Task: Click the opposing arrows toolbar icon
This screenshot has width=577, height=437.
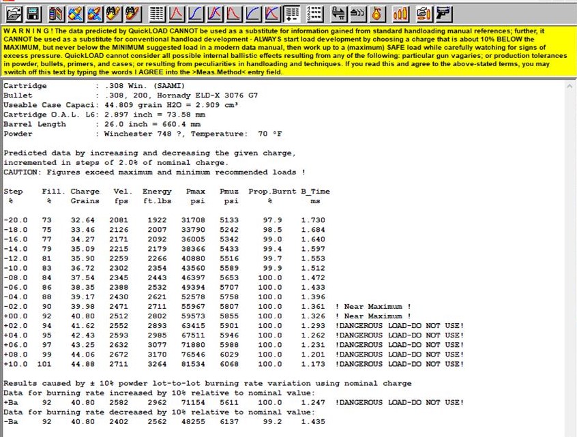Action: tap(338, 12)
